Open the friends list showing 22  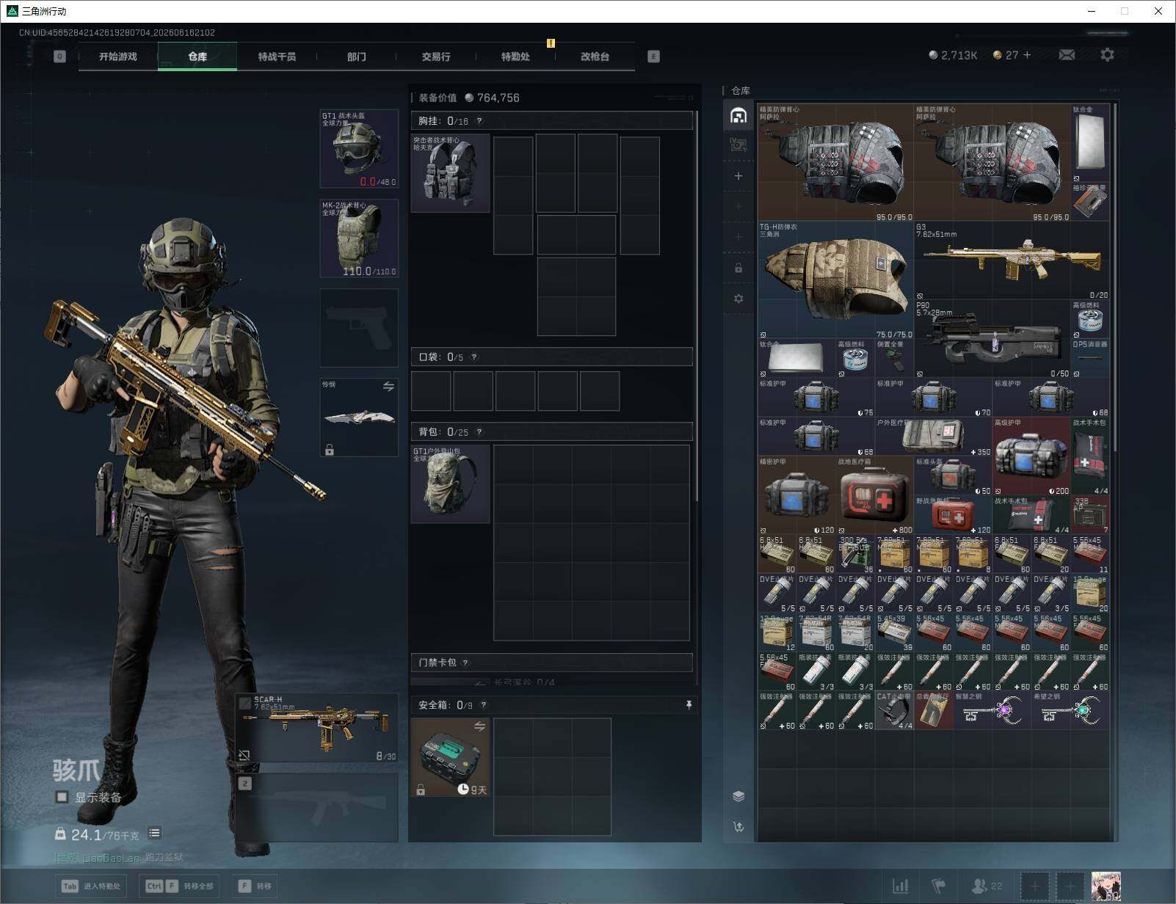click(987, 886)
